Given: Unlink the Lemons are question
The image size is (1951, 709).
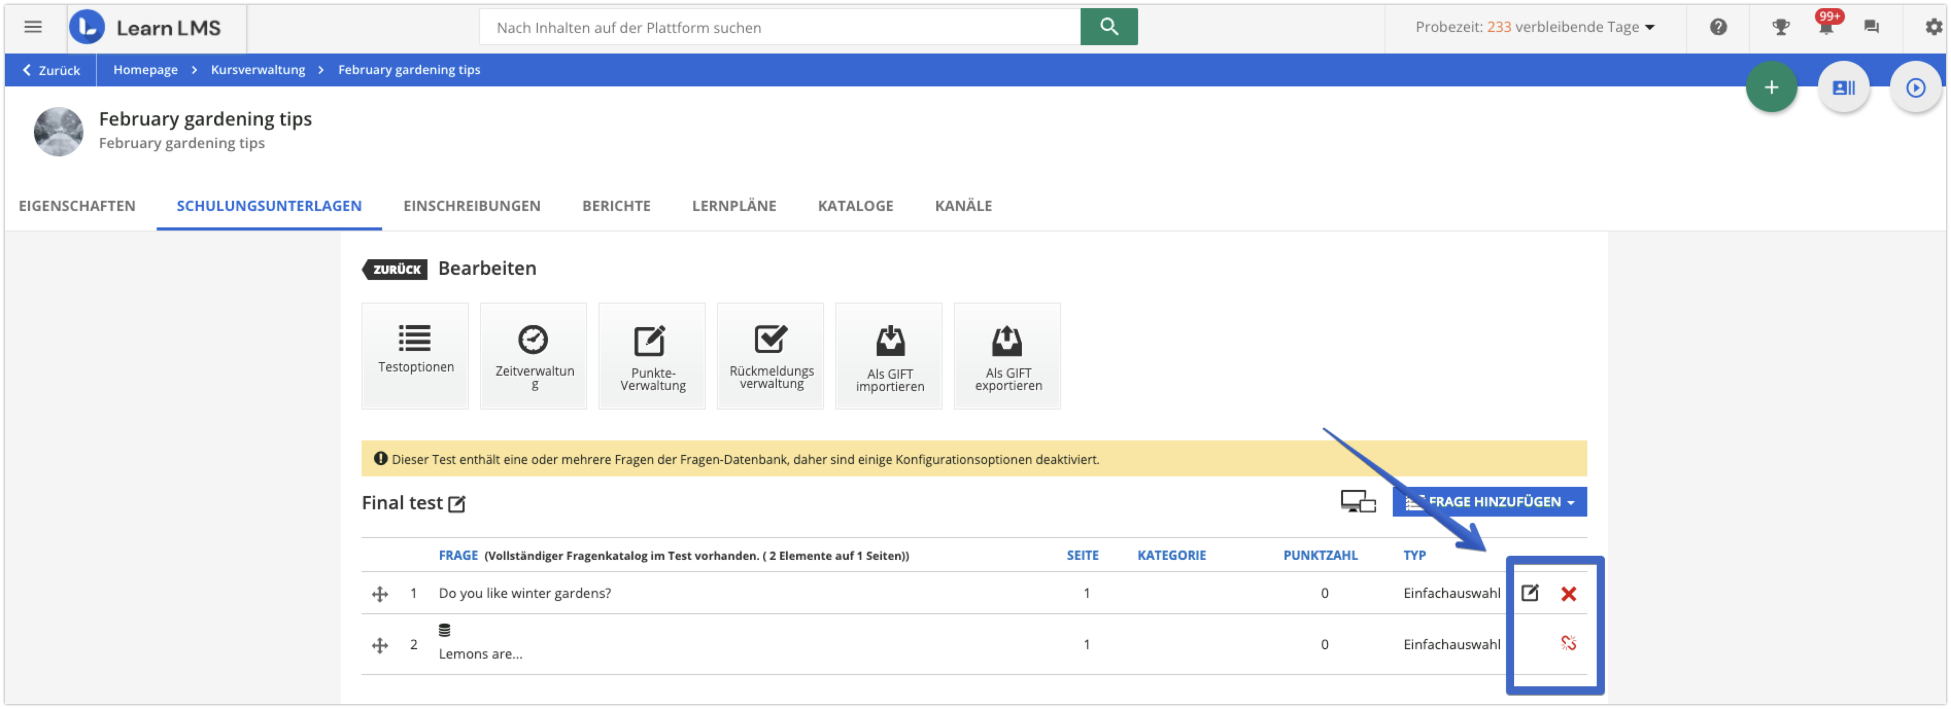Looking at the screenshot, I should [1568, 643].
